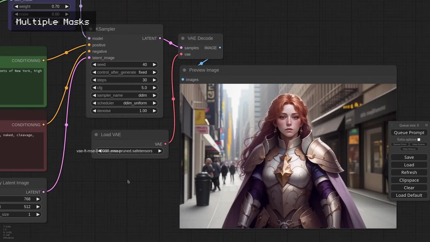430x242 pixels.
Task: Open the vae-ft-mse safetensors VAE selector
Action: (130, 151)
